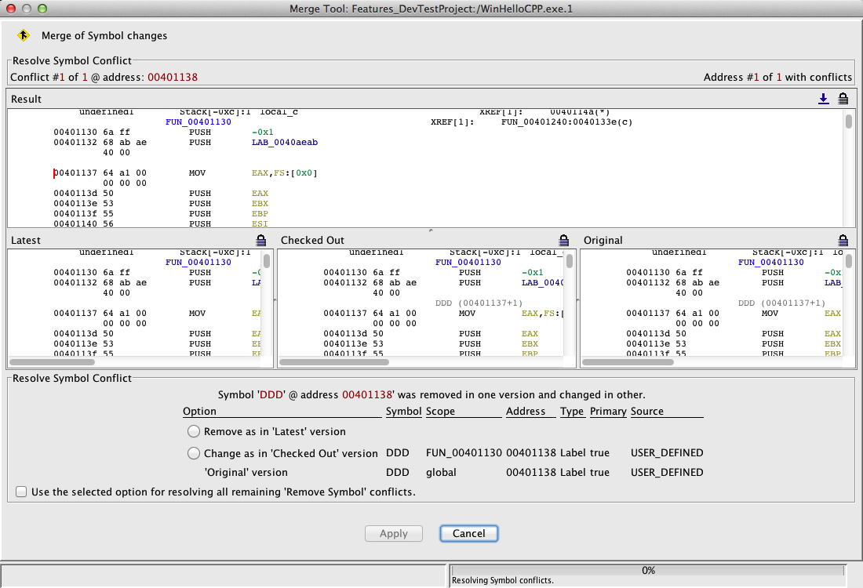The width and height of the screenshot is (863, 588).
Task: Click the divider between Latest and Checked Out
Action: point(275,300)
